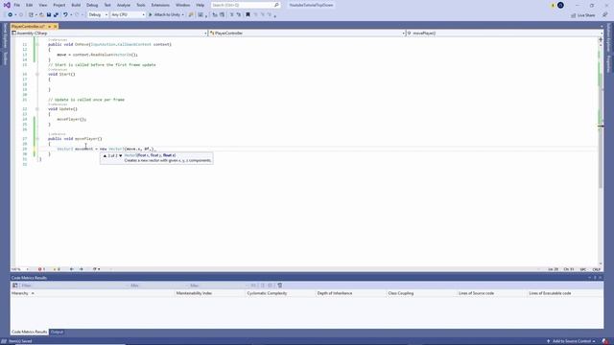This screenshot has width=614, height=345.
Task: Show next overload in IntelliSense tooltip
Action: 121,155
